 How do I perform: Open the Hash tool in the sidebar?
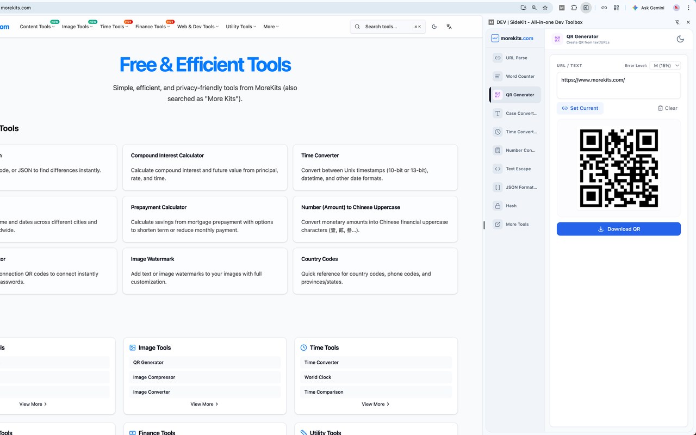(x=515, y=206)
